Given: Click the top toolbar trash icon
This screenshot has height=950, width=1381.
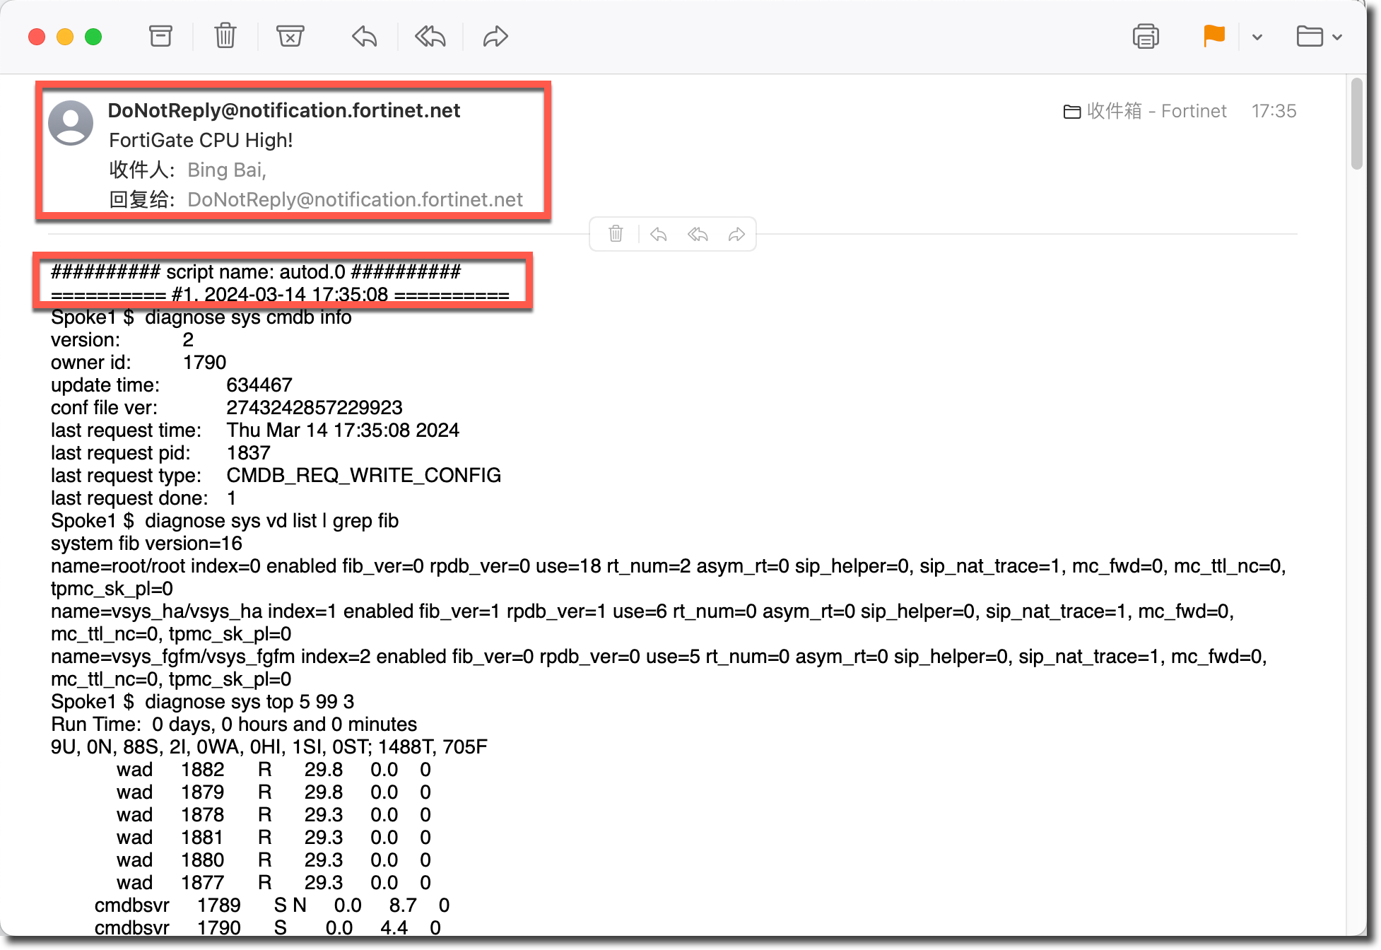Looking at the screenshot, I should click(x=225, y=36).
